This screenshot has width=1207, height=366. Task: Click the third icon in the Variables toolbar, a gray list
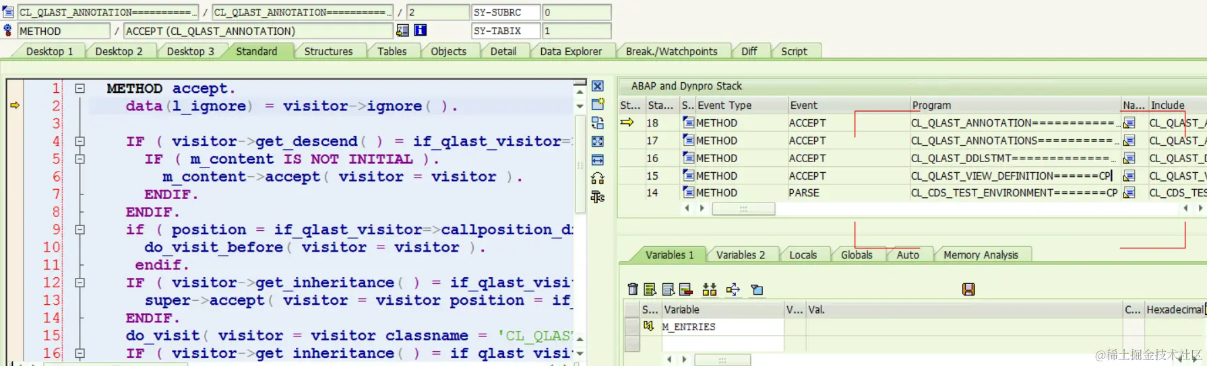click(x=668, y=289)
